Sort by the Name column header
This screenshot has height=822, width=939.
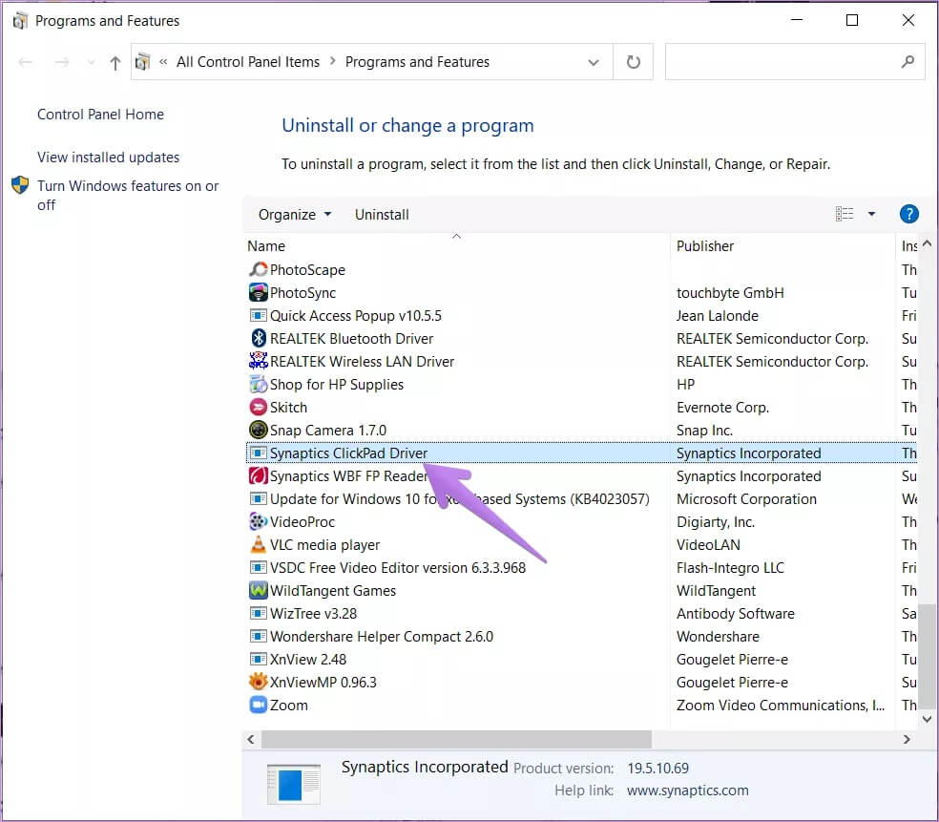point(456,246)
